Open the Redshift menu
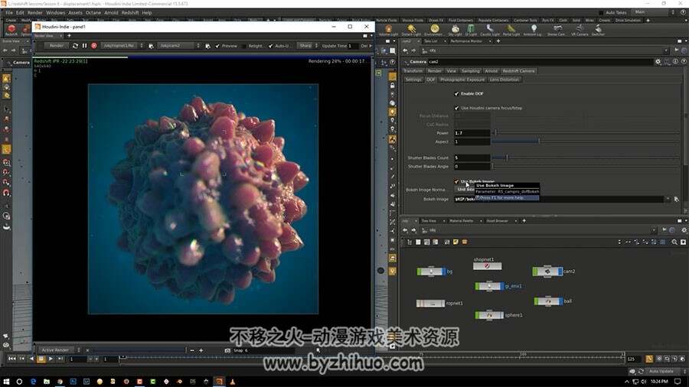 pos(130,13)
